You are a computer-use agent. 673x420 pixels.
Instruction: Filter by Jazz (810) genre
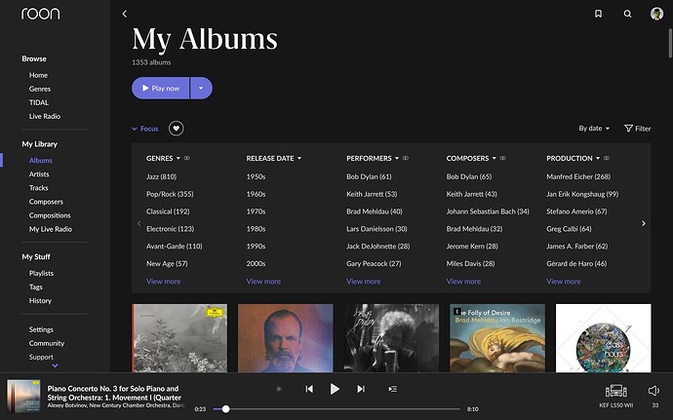tap(161, 176)
